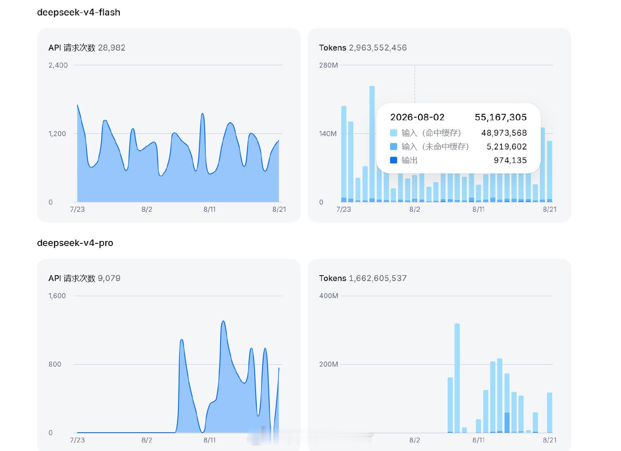Click the tooltip date 2026-08-02
Screen dimensions: 621x451
[417, 117]
